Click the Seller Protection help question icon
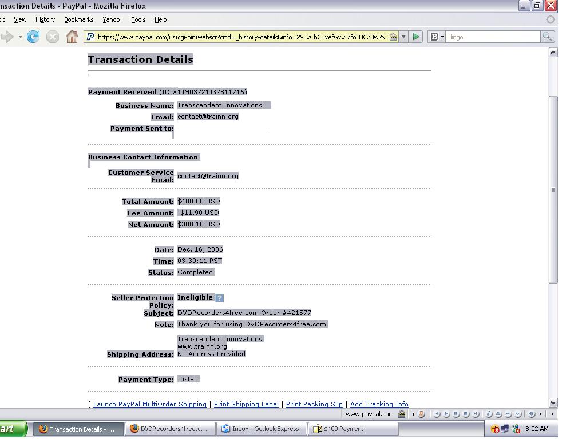The width and height of the screenshot is (586, 439). point(220,298)
